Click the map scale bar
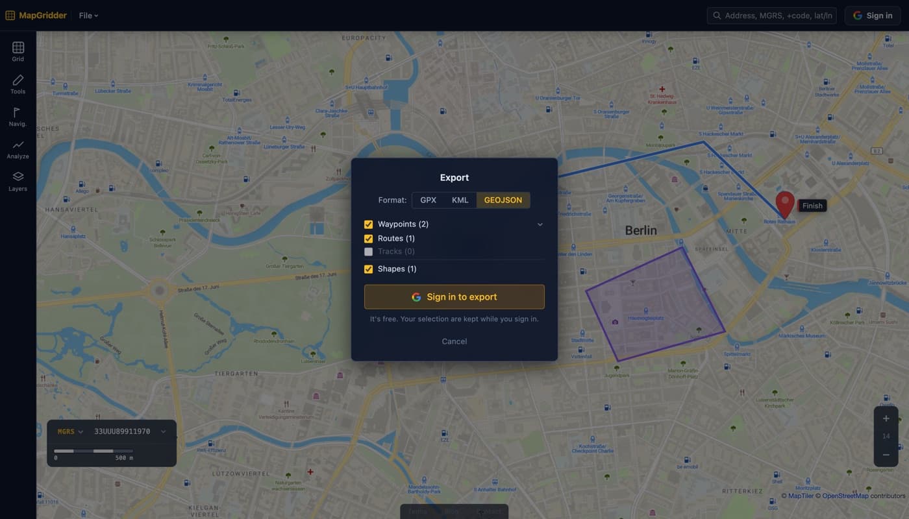The image size is (909, 519). point(93,451)
